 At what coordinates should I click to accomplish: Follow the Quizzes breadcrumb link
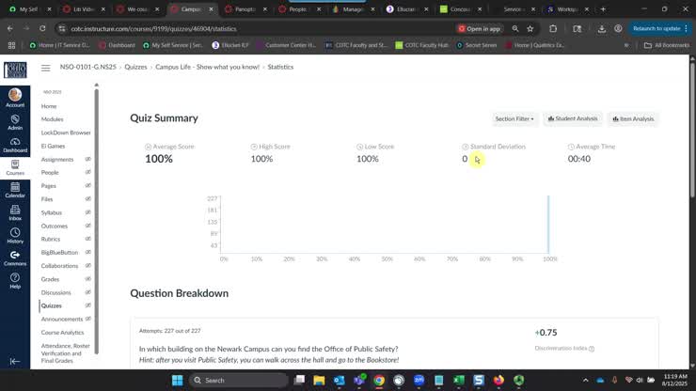pos(135,67)
